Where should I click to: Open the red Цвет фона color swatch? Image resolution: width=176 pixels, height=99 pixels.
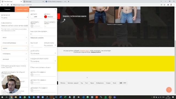click(45, 17)
